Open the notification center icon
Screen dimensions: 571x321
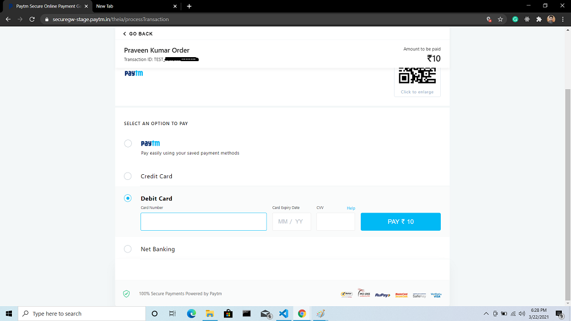click(560, 314)
